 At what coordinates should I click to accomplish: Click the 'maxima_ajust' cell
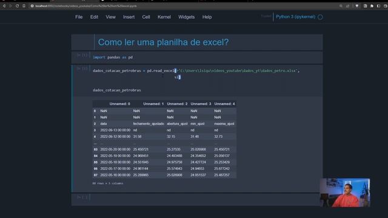[224, 124]
